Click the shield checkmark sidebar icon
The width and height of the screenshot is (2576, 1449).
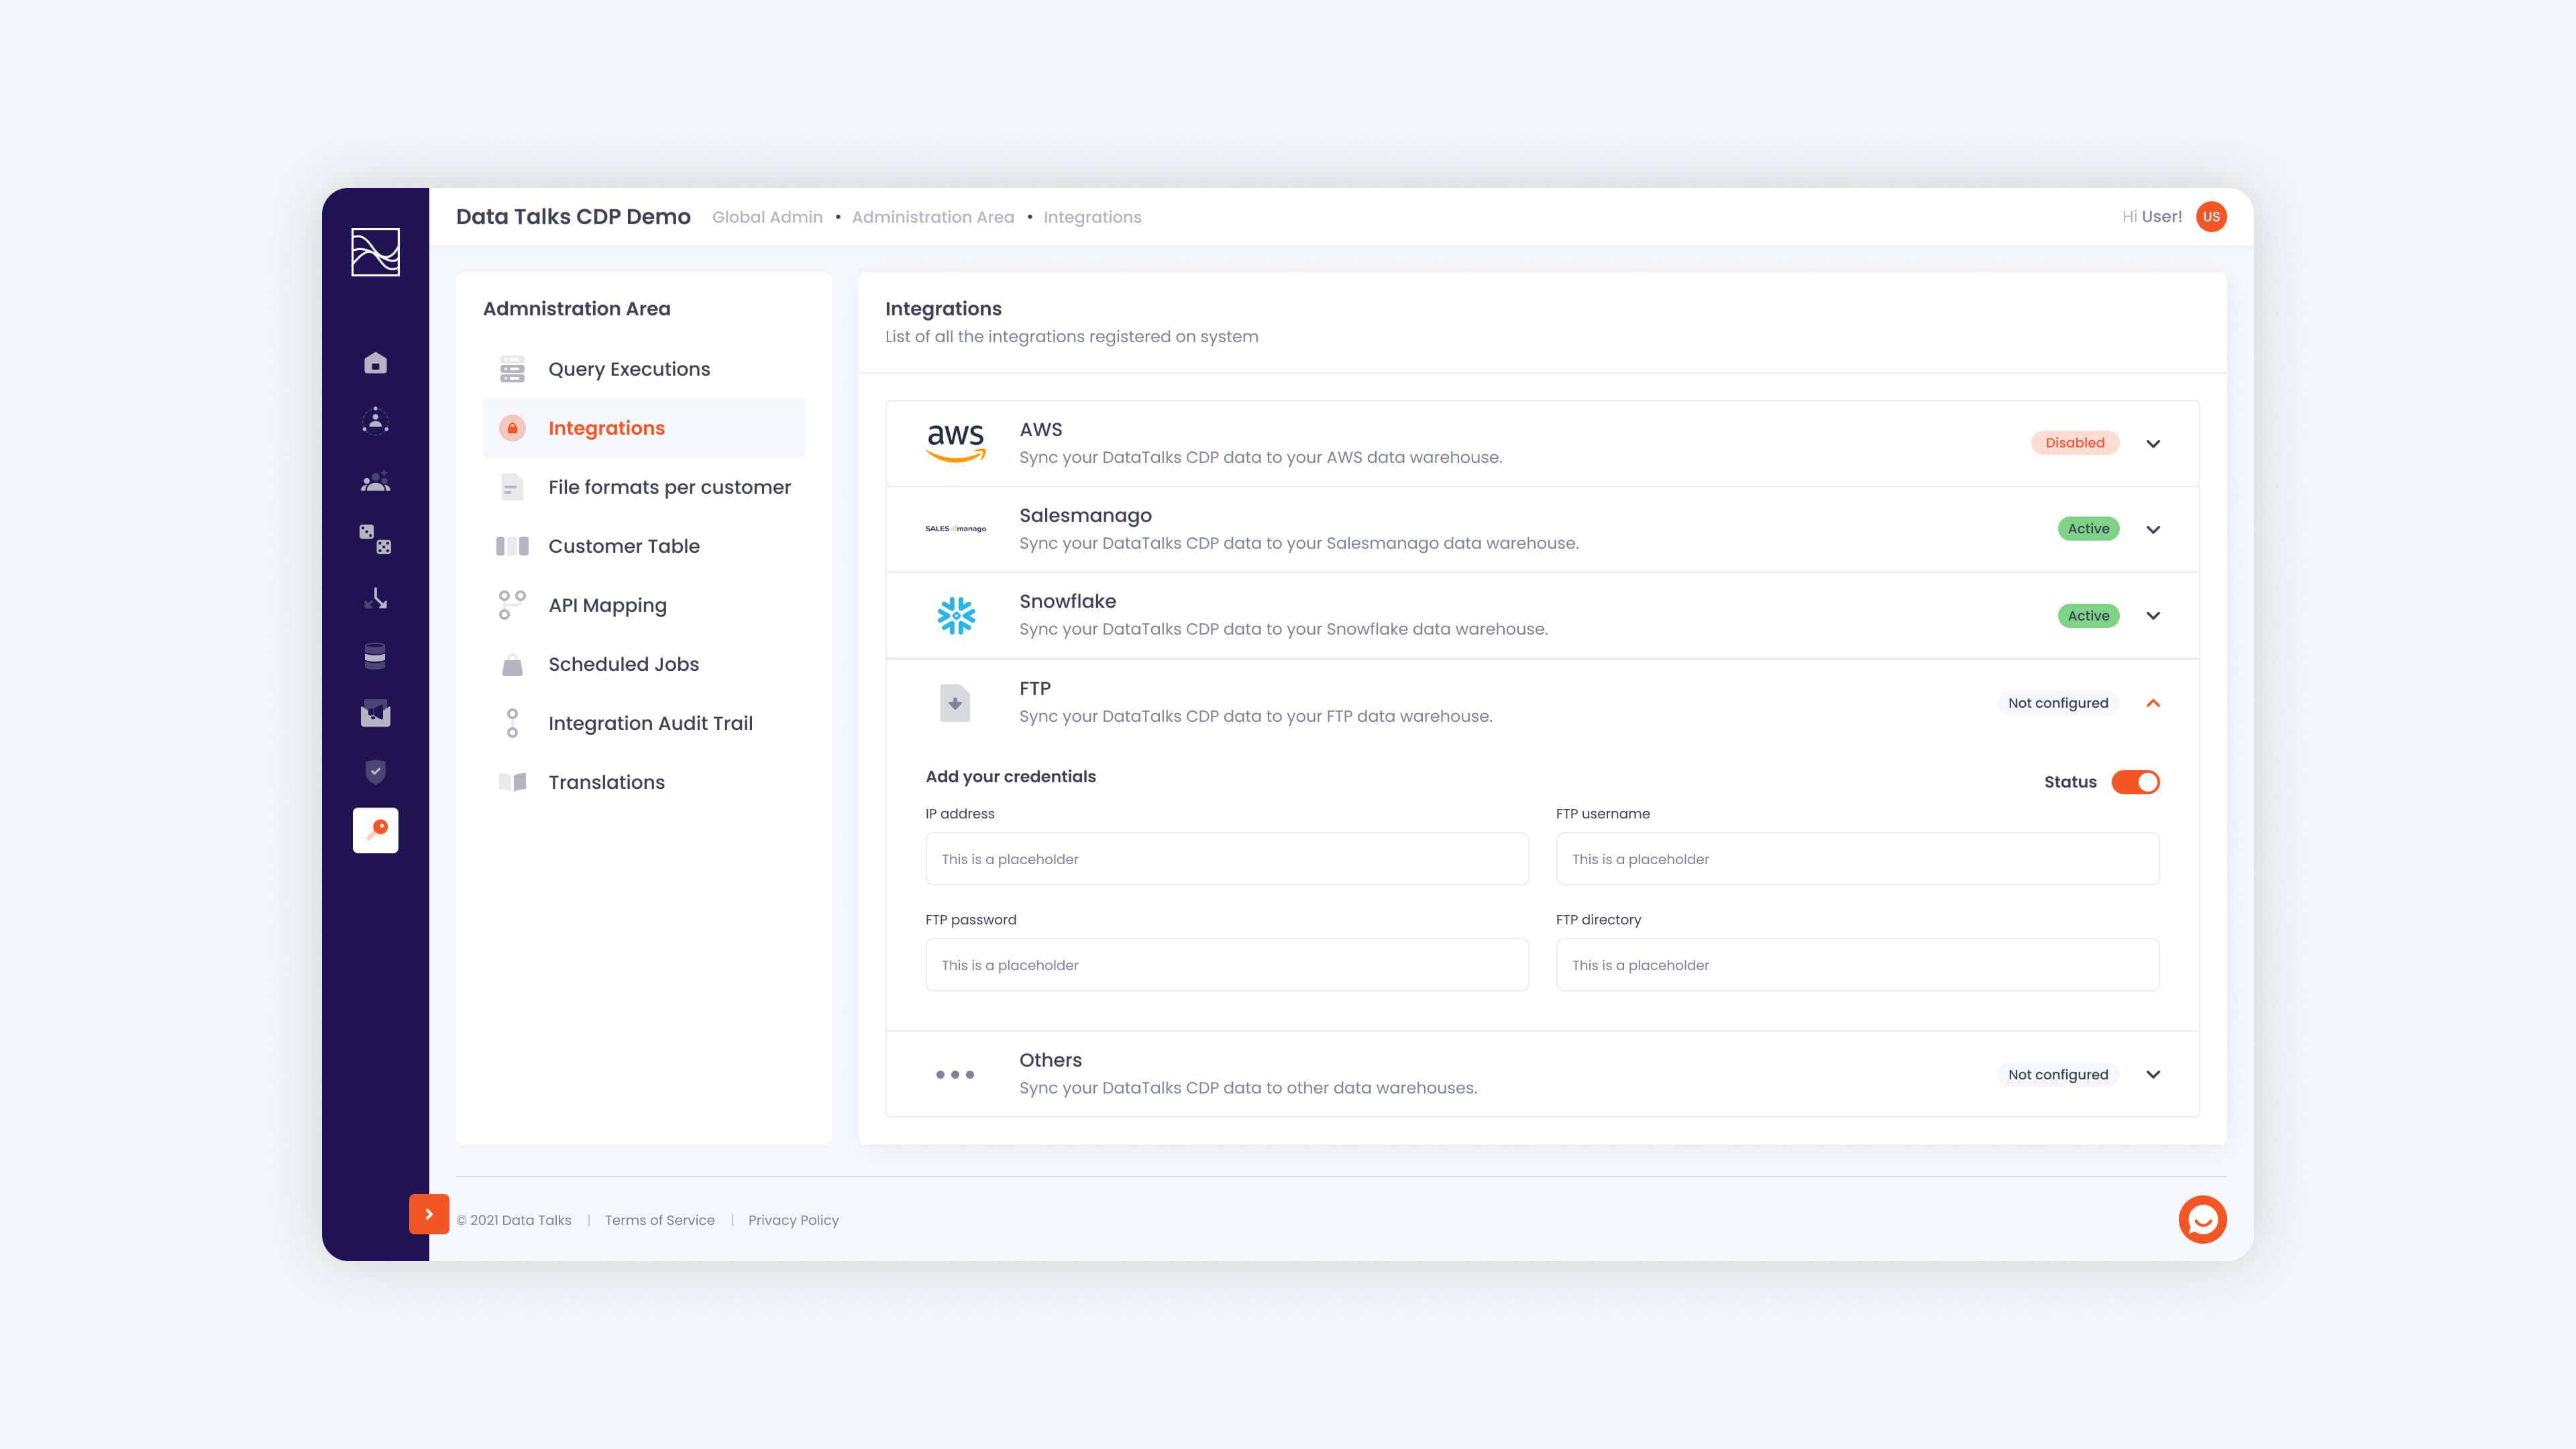[x=375, y=771]
